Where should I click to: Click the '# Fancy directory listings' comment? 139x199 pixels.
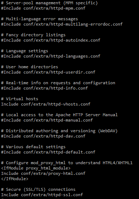click(x=33, y=35)
